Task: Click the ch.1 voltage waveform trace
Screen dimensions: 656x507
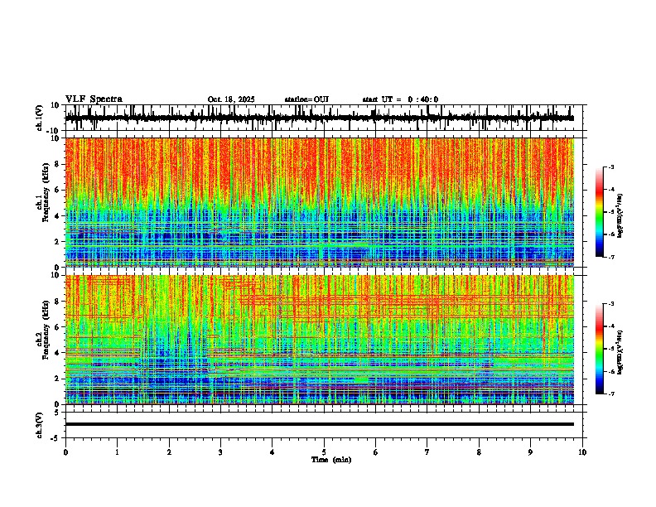Action: pyautogui.click(x=319, y=118)
